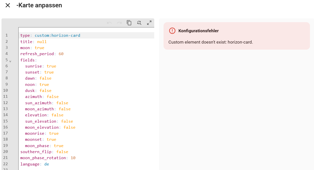Image resolution: width=314 pixels, height=170 pixels.
Task: Expand the editor to fullscreen
Action: coord(149,23)
